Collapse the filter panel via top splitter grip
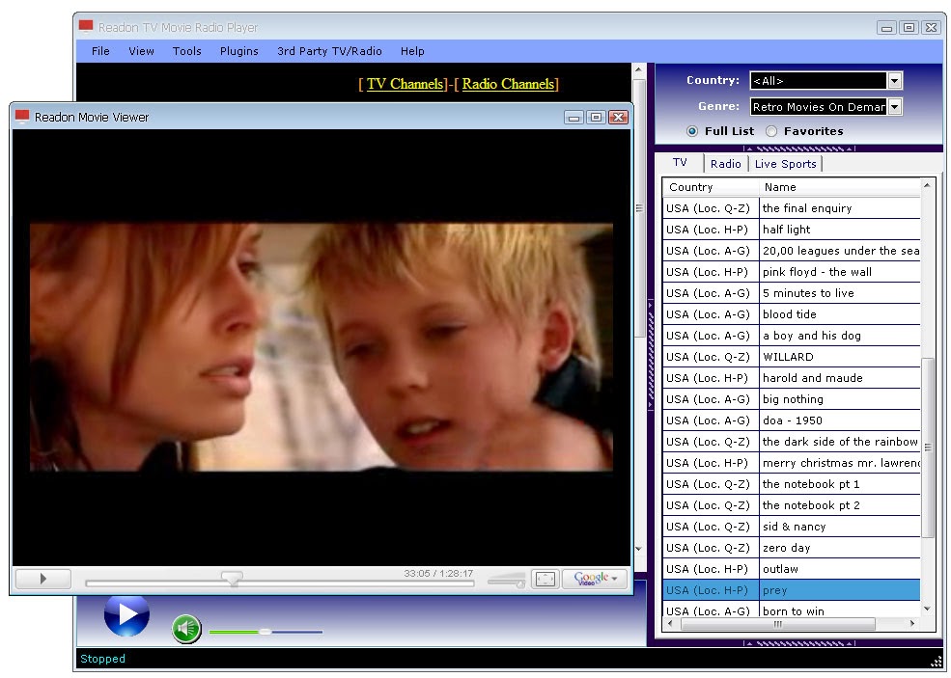This screenshot has height=678, width=951. click(x=798, y=149)
